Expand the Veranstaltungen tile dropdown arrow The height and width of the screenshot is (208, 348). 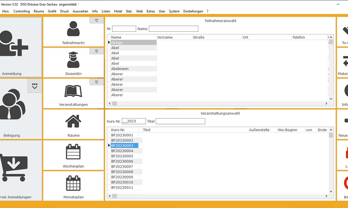96,82
